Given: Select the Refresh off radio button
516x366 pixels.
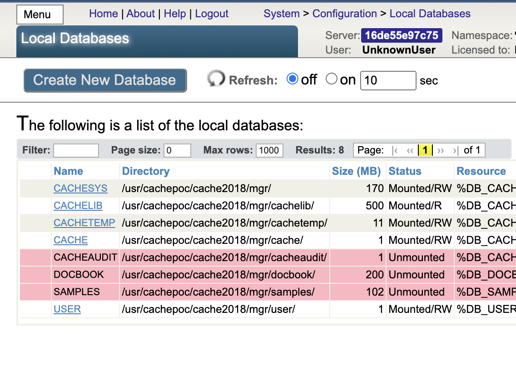Looking at the screenshot, I should pyautogui.click(x=293, y=79).
